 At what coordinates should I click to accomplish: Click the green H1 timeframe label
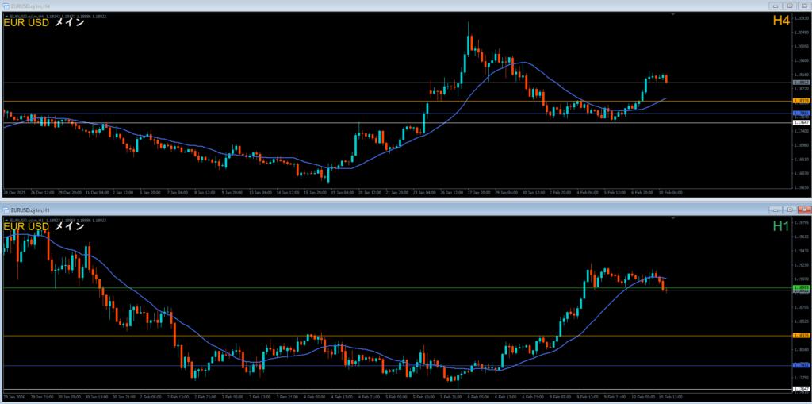coord(781,226)
